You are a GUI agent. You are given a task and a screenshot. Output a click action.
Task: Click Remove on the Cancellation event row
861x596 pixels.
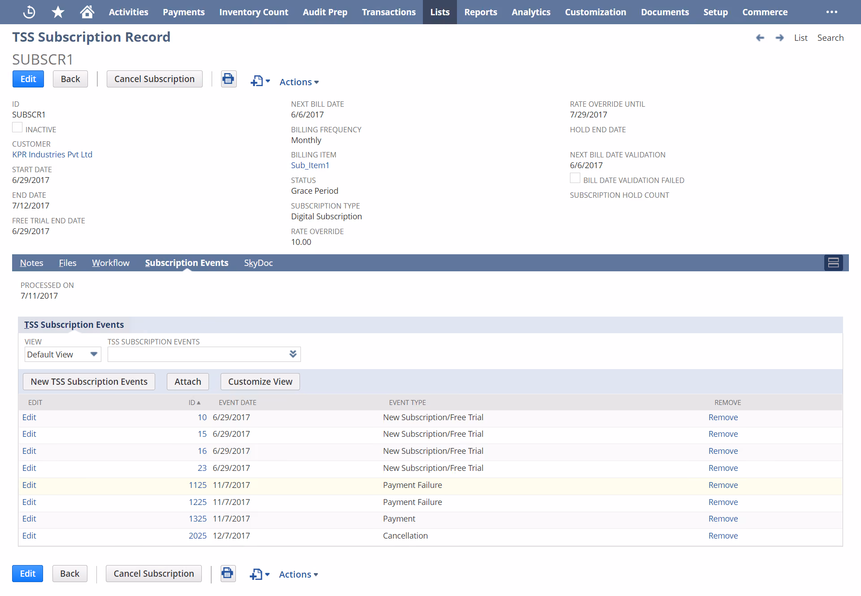tap(723, 535)
